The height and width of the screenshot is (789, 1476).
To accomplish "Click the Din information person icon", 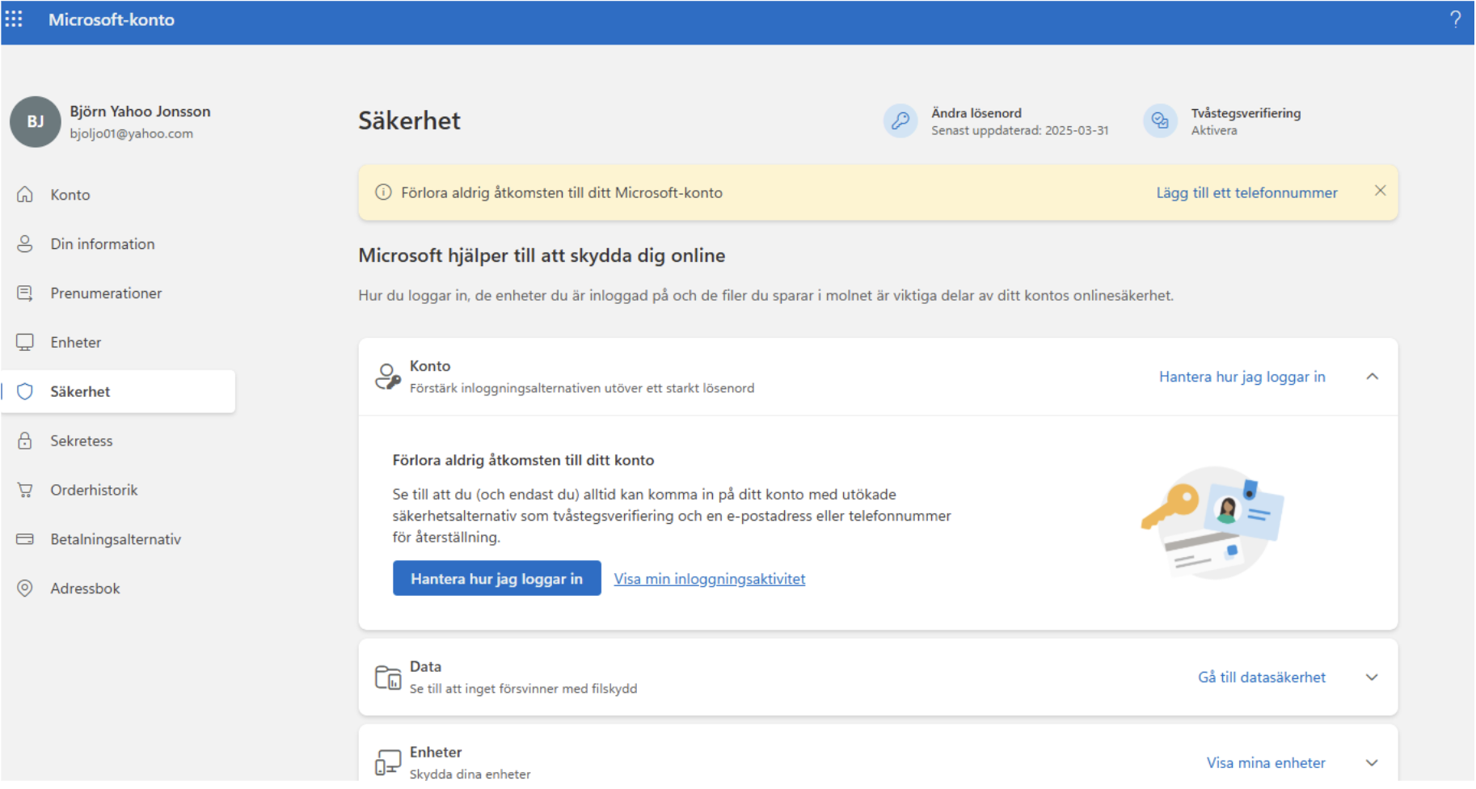I will (x=25, y=244).
